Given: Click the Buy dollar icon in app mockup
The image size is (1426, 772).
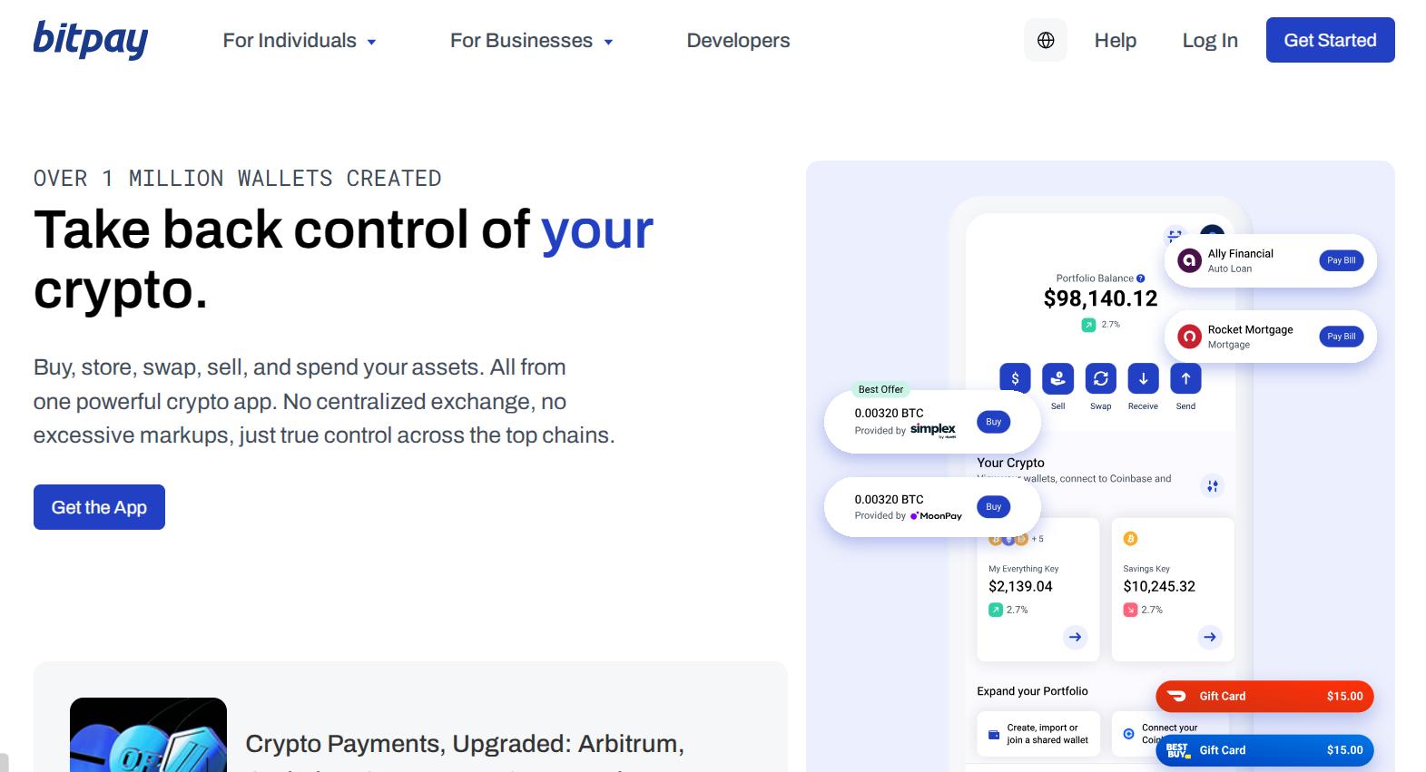Looking at the screenshot, I should coord(1015,378).
